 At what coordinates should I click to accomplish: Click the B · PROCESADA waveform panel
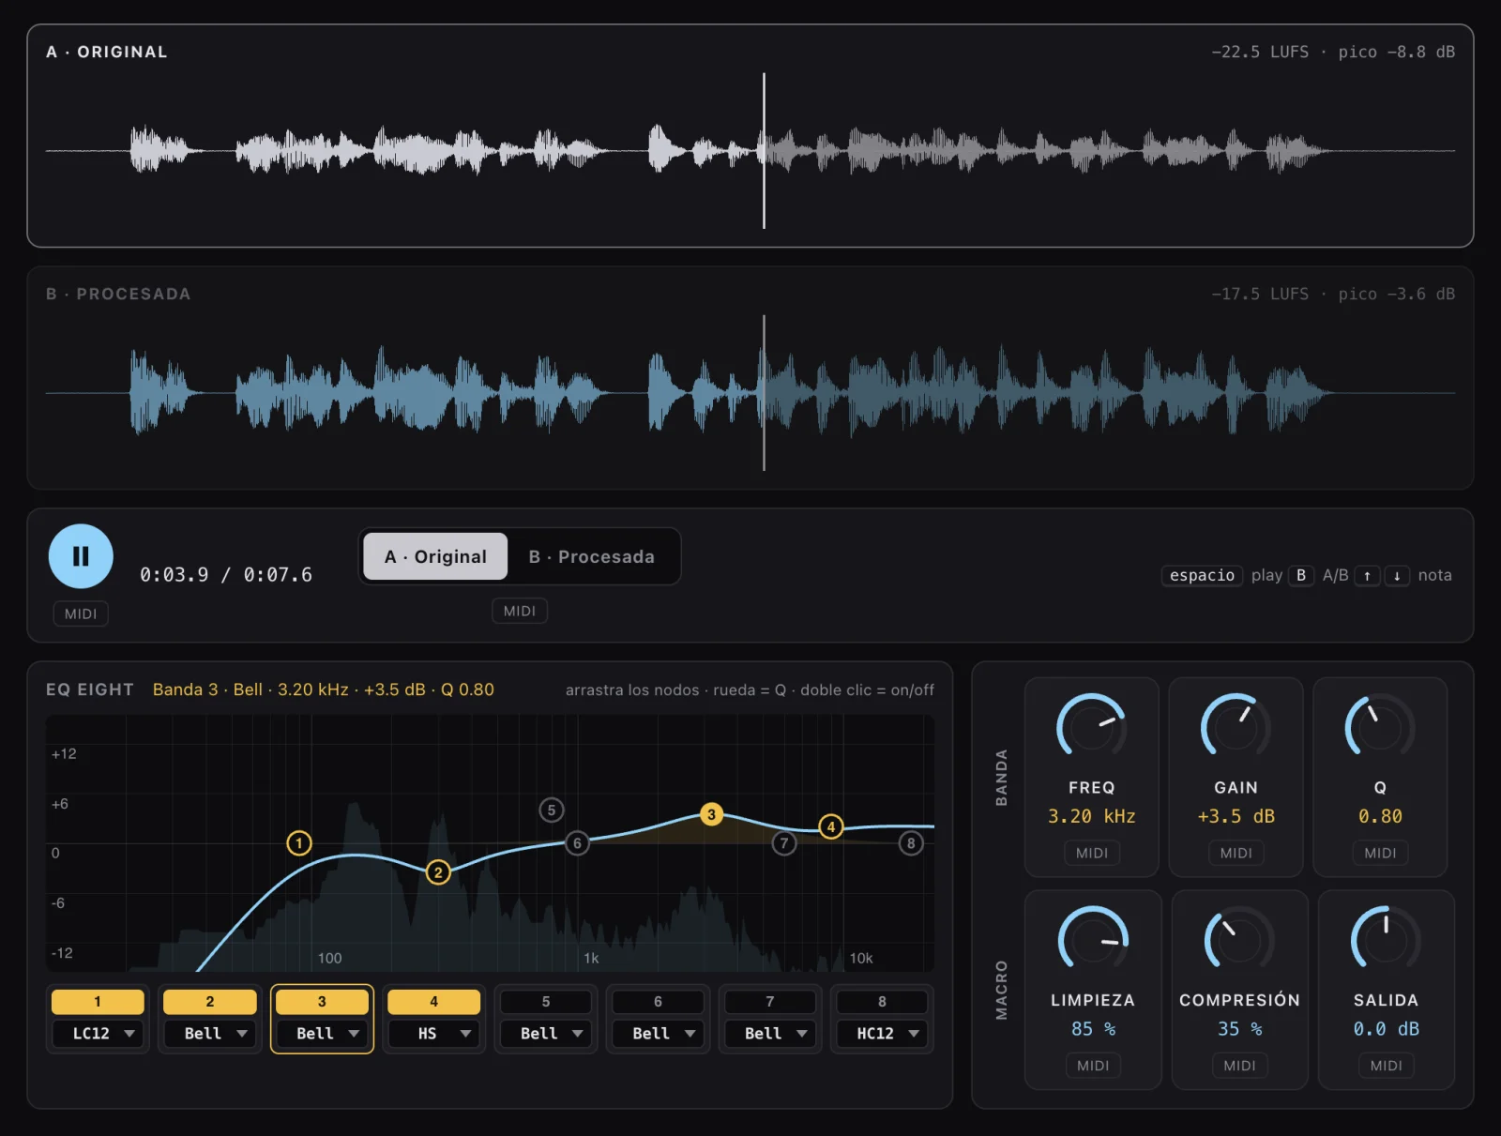coord(750,378)
